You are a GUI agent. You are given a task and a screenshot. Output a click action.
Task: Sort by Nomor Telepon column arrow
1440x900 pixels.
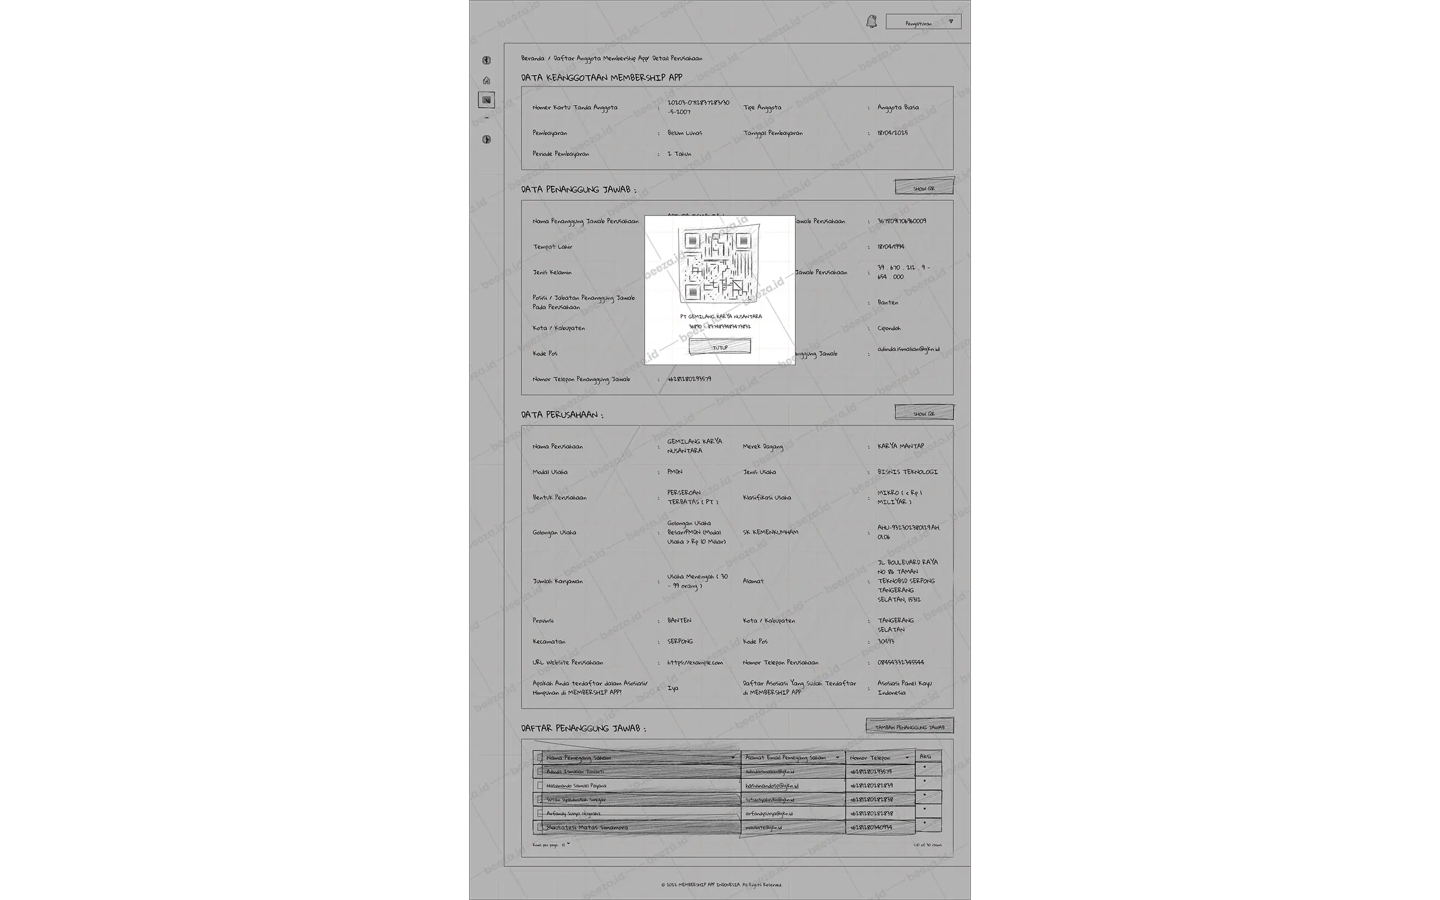pos(907,758)
